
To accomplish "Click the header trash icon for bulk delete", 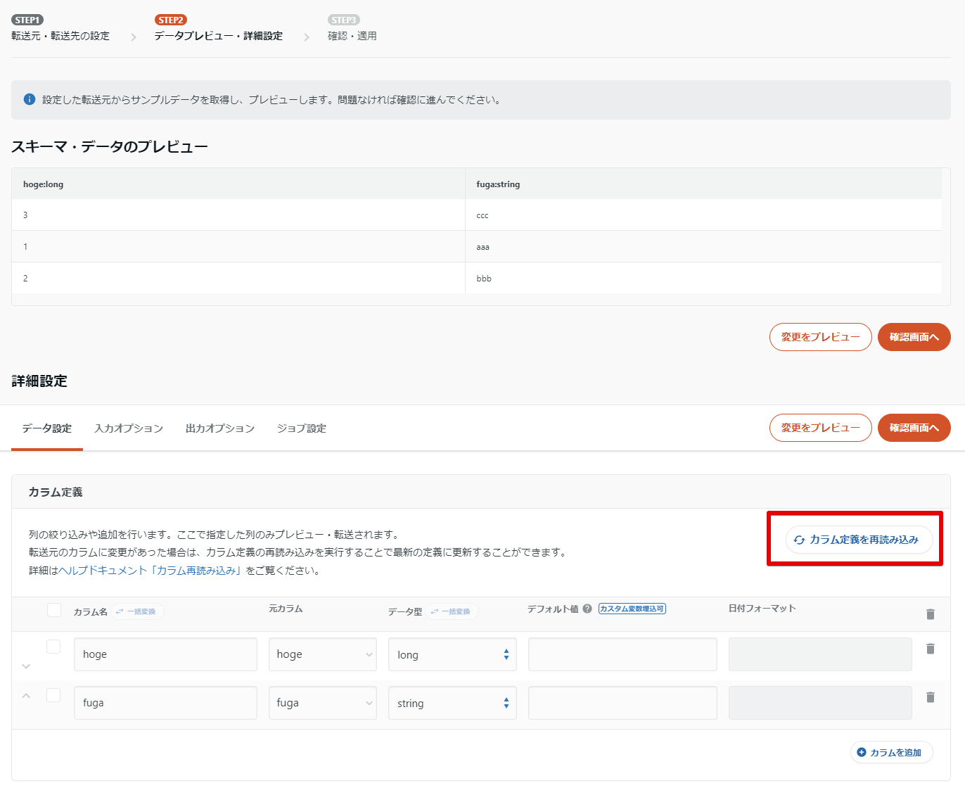I will (x=930, y=614).
